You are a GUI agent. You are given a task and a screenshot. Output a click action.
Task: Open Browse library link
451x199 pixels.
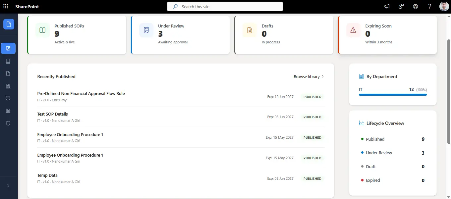click(307, 76)
